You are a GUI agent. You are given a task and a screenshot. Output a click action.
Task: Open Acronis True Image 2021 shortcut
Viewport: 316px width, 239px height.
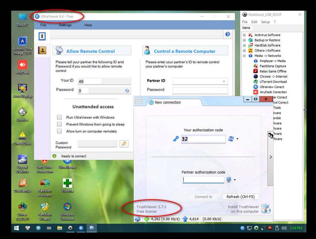(22, 46)
